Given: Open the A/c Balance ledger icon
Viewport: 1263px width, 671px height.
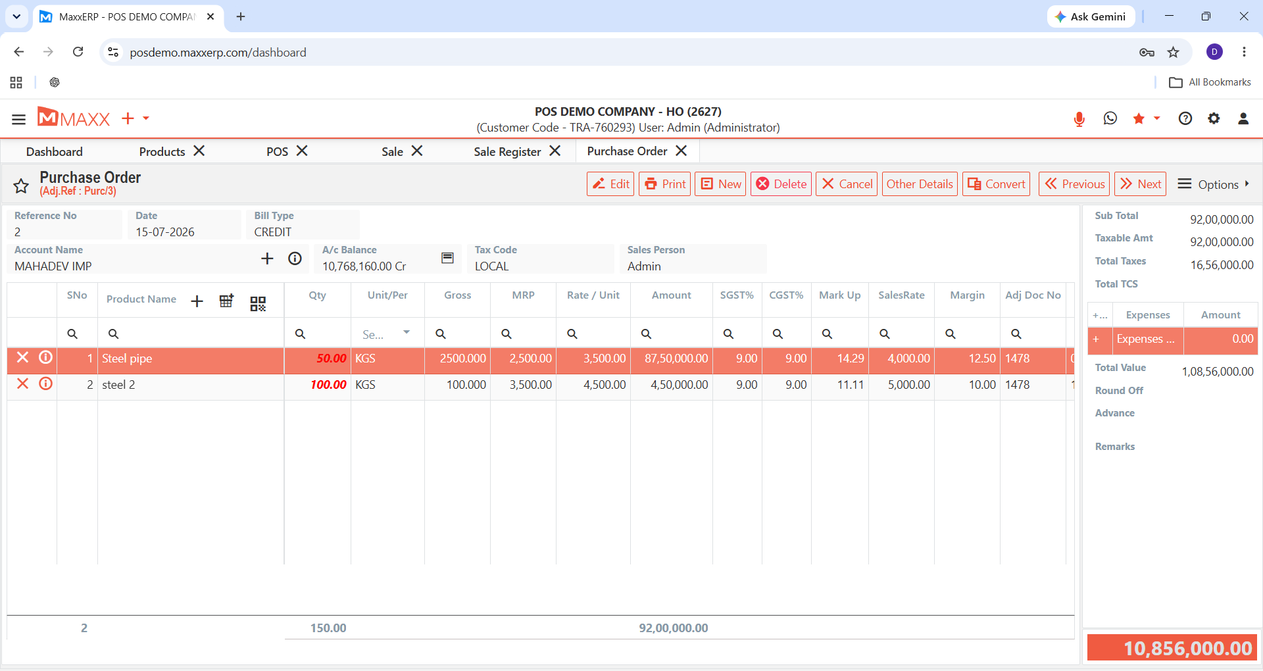Looking at the screenshot, I should [x=447, y=258].
